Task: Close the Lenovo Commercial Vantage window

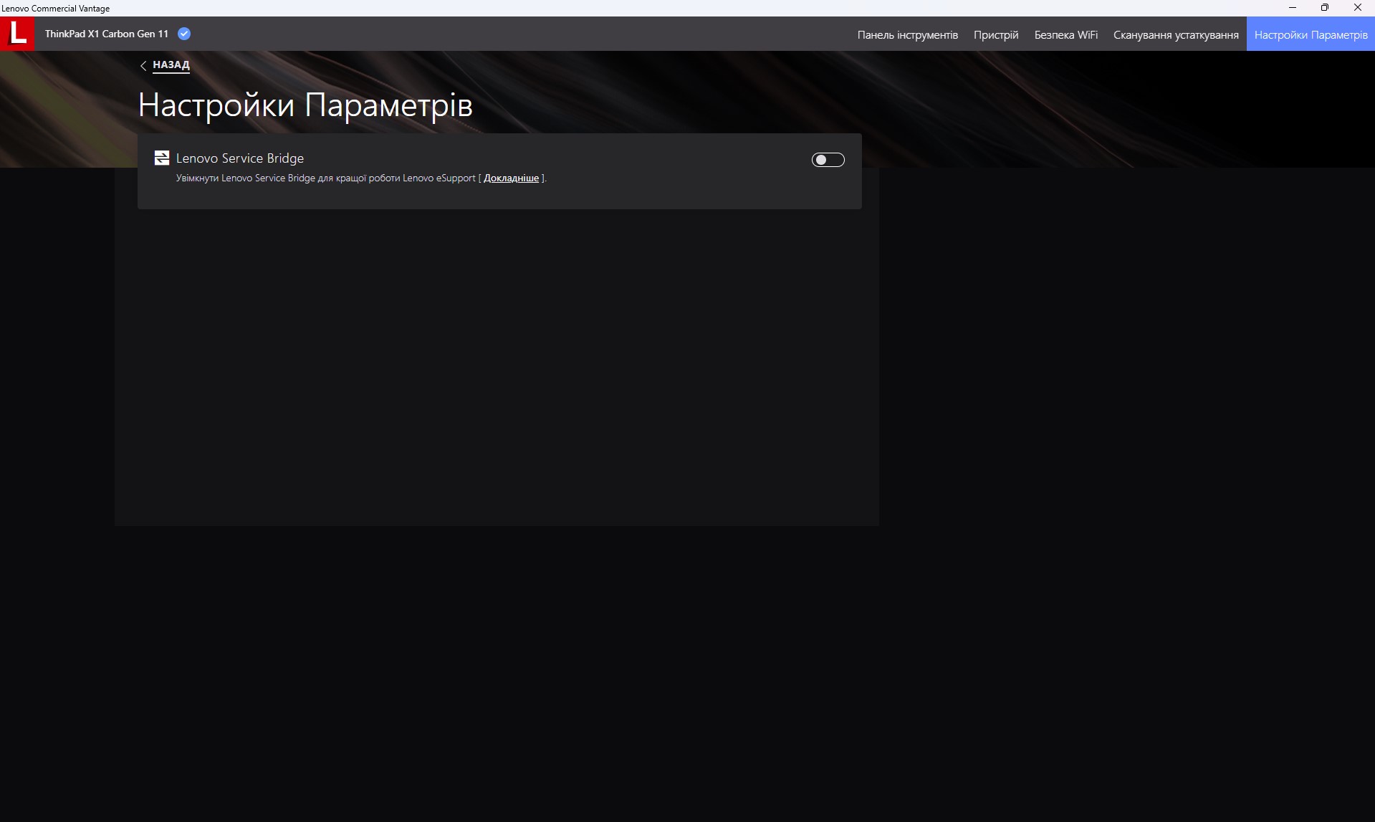Action: click(x=1357, y=8)
